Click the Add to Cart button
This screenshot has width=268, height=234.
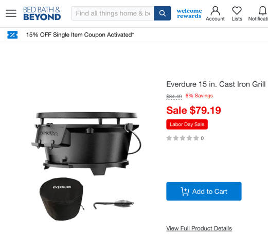(204, 191)
